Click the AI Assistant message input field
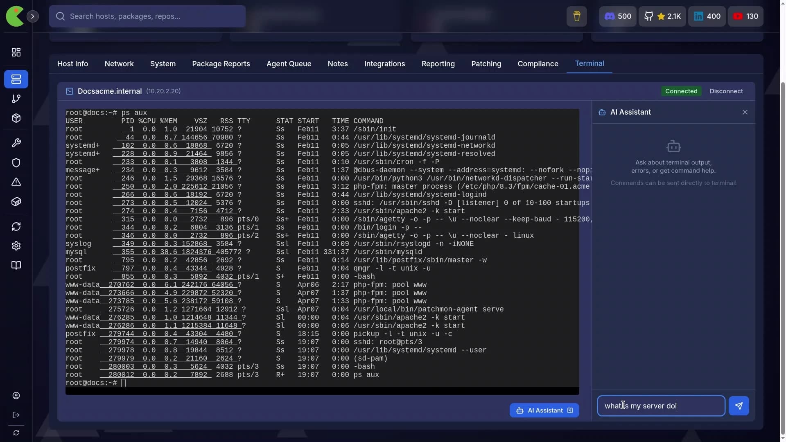The image size is (786, 442). [x=661, y=406]
